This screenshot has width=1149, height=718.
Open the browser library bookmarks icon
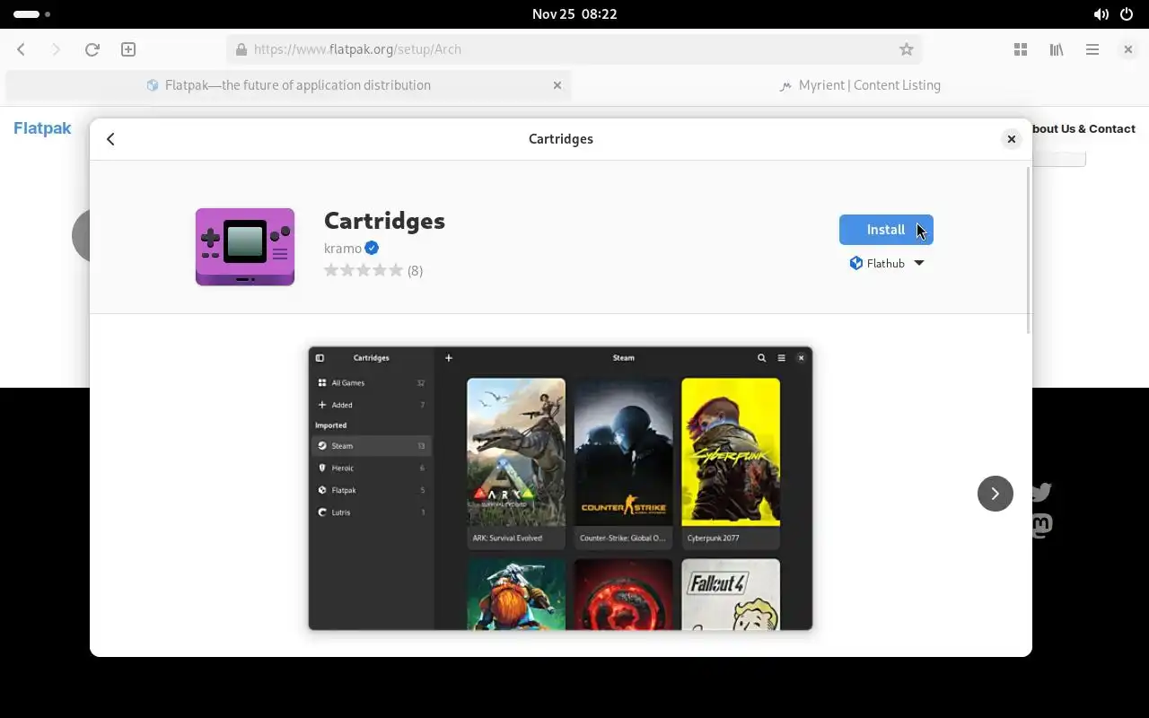[1057, 49]
